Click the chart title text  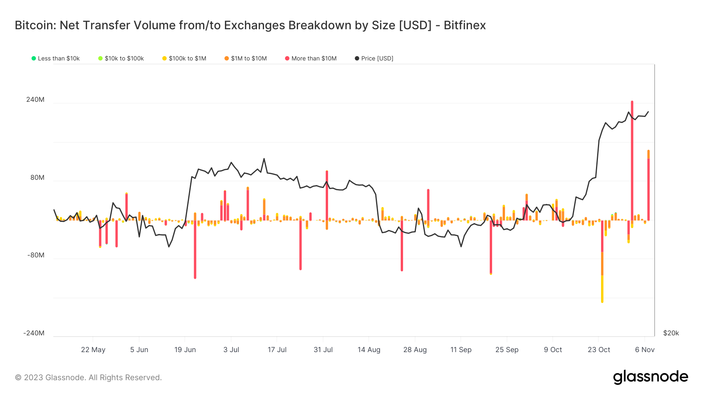pyautogui.click(x=250, y=25)
